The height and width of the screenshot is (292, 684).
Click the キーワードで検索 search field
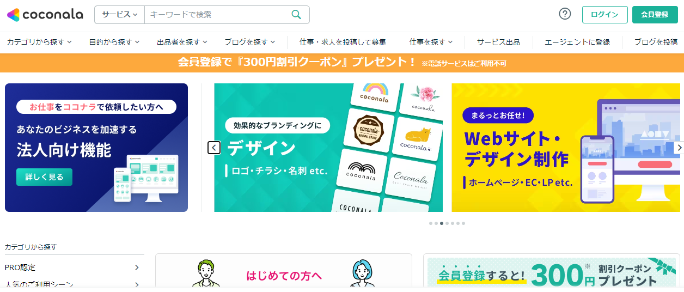[218, 15]
